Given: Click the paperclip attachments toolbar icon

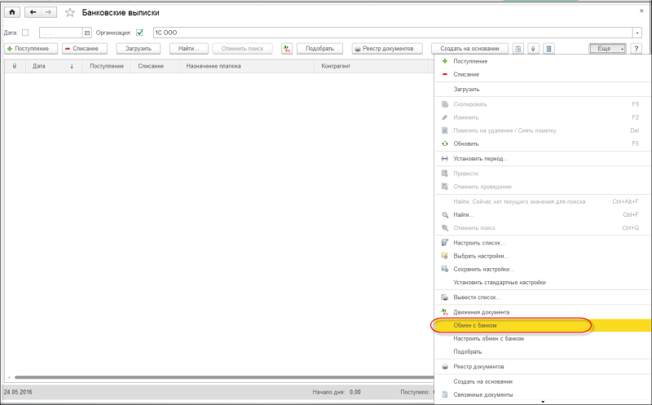Looking at the screenshot, I should click(533, 49).
